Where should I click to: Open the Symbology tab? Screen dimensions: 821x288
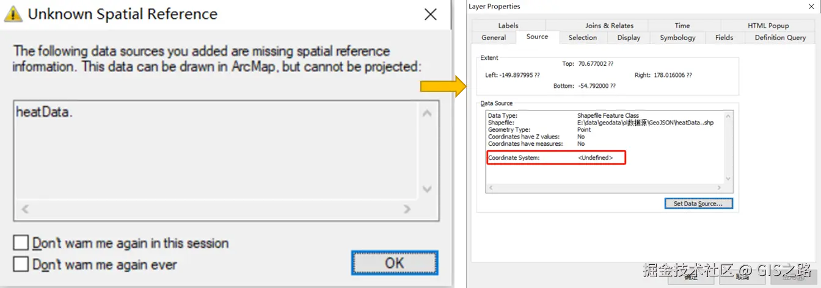coord(677,37)
